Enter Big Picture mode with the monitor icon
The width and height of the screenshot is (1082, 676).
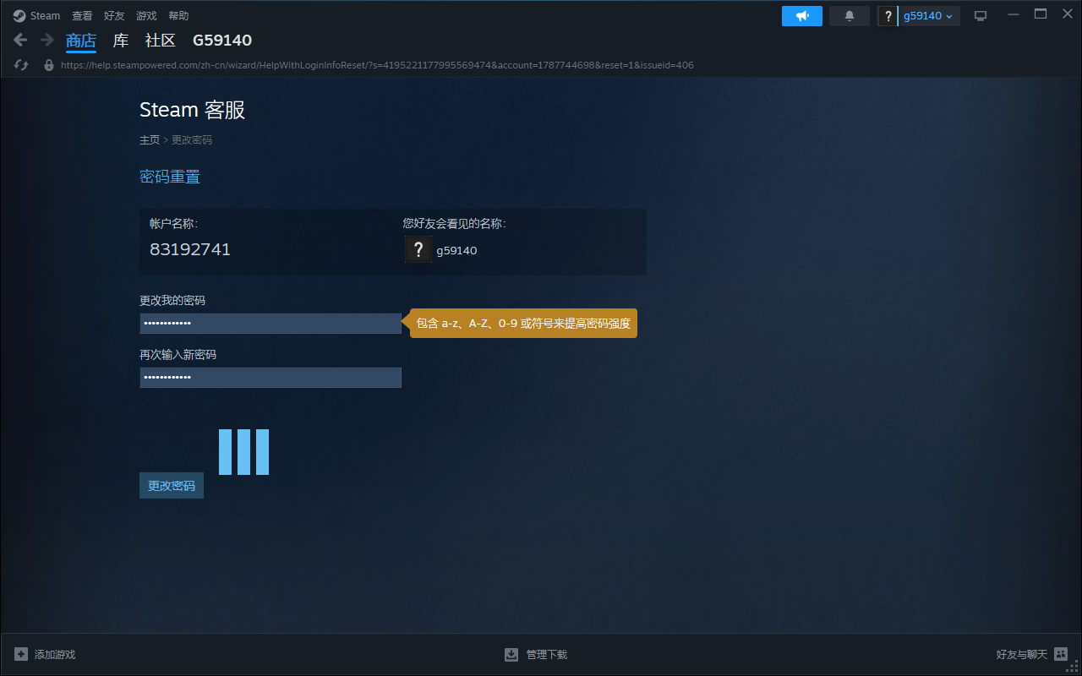[980, 14]
